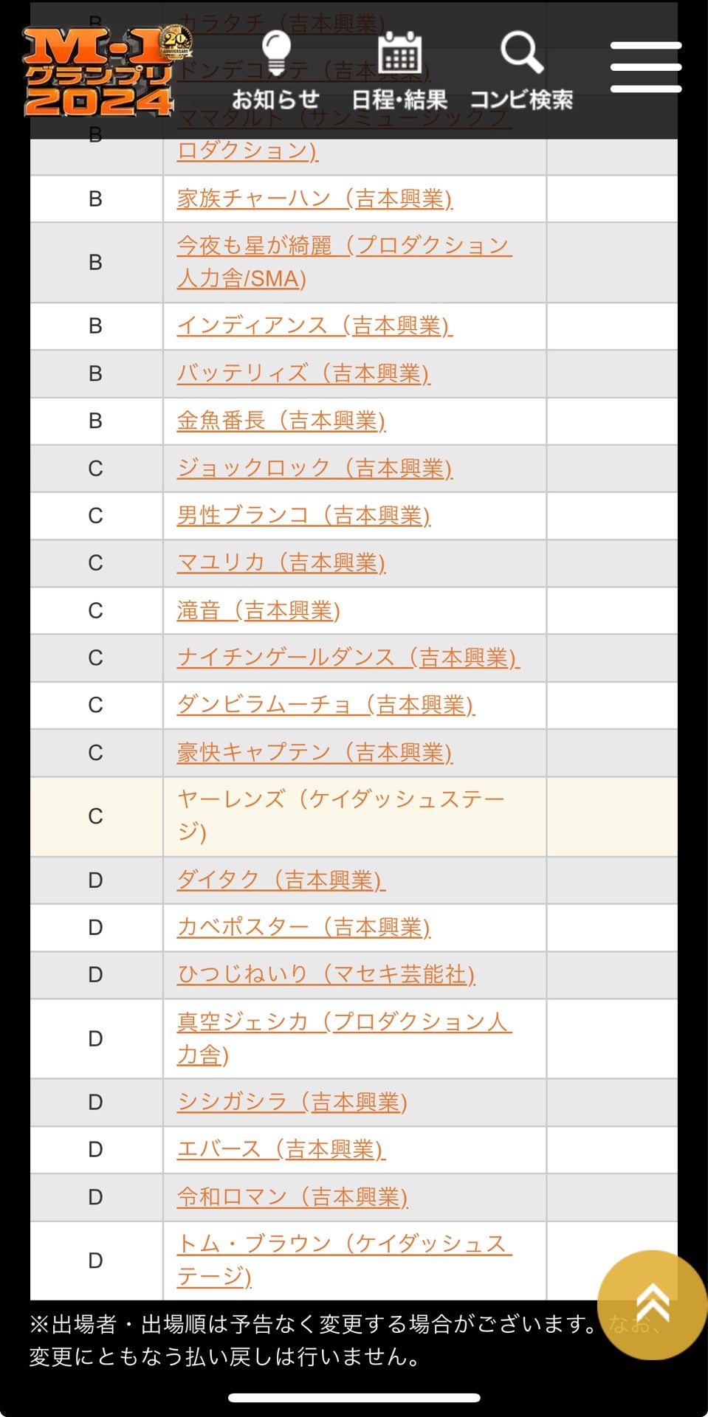Tap the scroll-to-top arrow button
Viewport: 708px width, 1417px height.
point(652,1304)
